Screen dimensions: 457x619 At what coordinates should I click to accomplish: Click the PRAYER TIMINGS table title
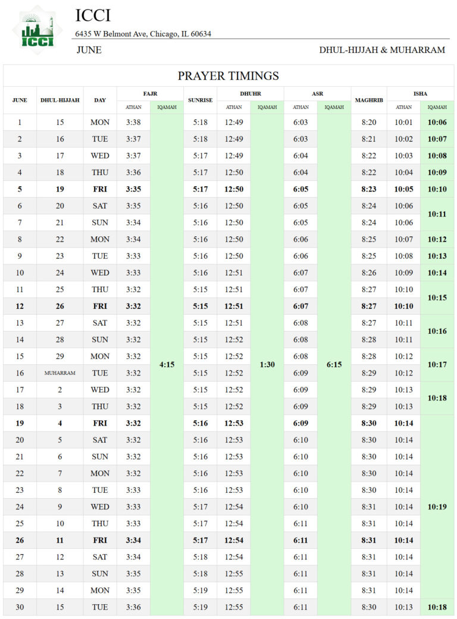click(228, 76)
